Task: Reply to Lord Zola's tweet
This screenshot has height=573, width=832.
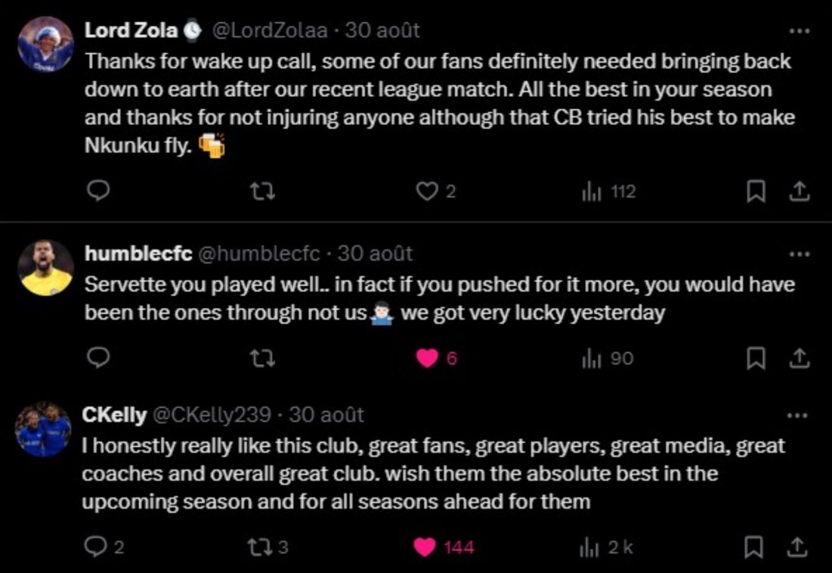Action: click(97, 191)
